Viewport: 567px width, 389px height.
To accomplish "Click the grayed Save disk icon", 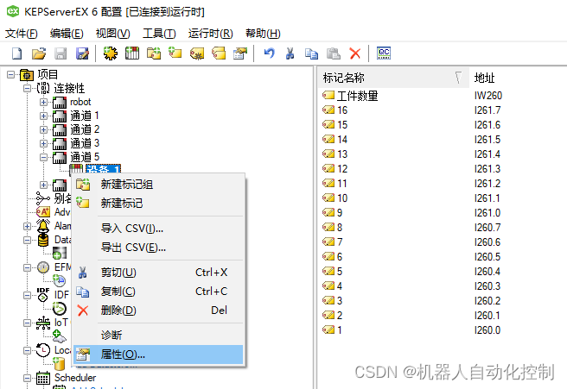I will 61,53.
